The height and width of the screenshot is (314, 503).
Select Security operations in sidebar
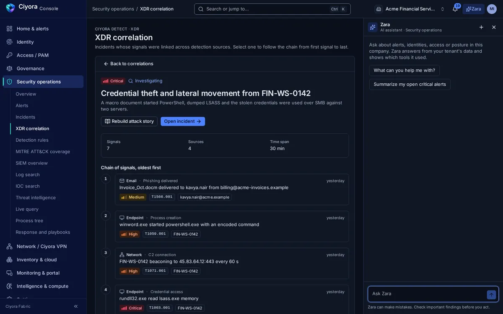coord(43,82)
